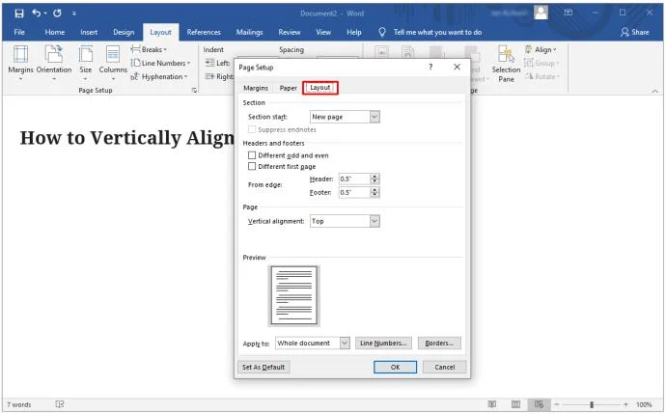The image size is (666, 414).
Task: Increase the Header distance with the up stepper
Action: pyautogui.click(x=375, y=177)
